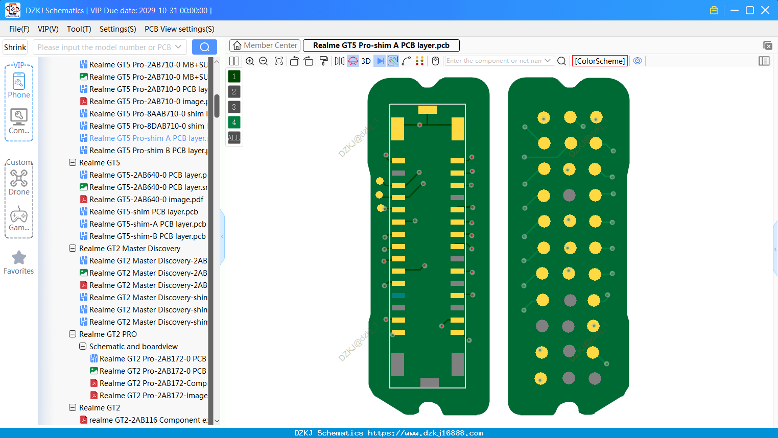Zoom out of the PCB view
Screen dimensions: 778x438
click(264, 61)
